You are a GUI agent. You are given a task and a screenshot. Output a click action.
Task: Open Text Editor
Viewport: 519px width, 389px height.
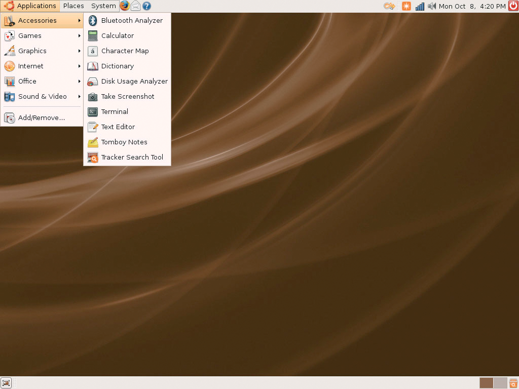click(x=127, y=127)
